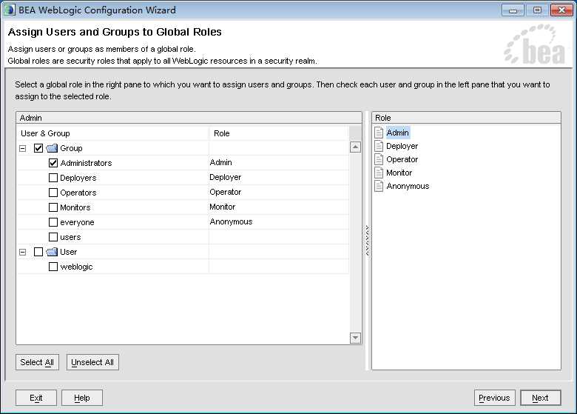Click the Group node label
This screenshot has height=414, width=577.
click(72, 148)
